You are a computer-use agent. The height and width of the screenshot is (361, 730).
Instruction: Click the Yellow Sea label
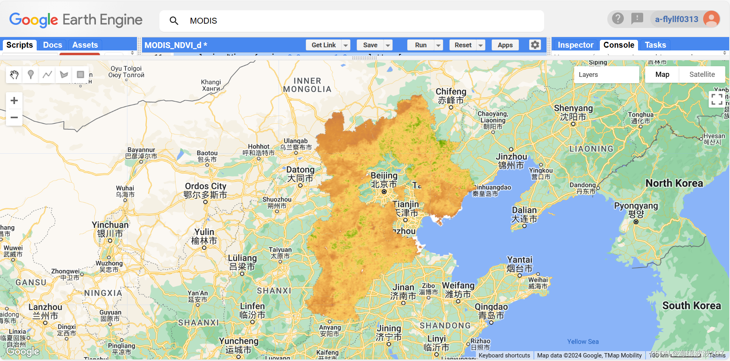(x=583, y=342)
